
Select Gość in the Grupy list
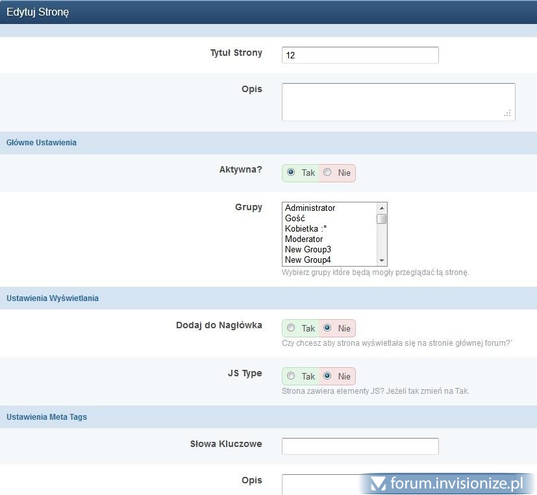coord(295,219)
